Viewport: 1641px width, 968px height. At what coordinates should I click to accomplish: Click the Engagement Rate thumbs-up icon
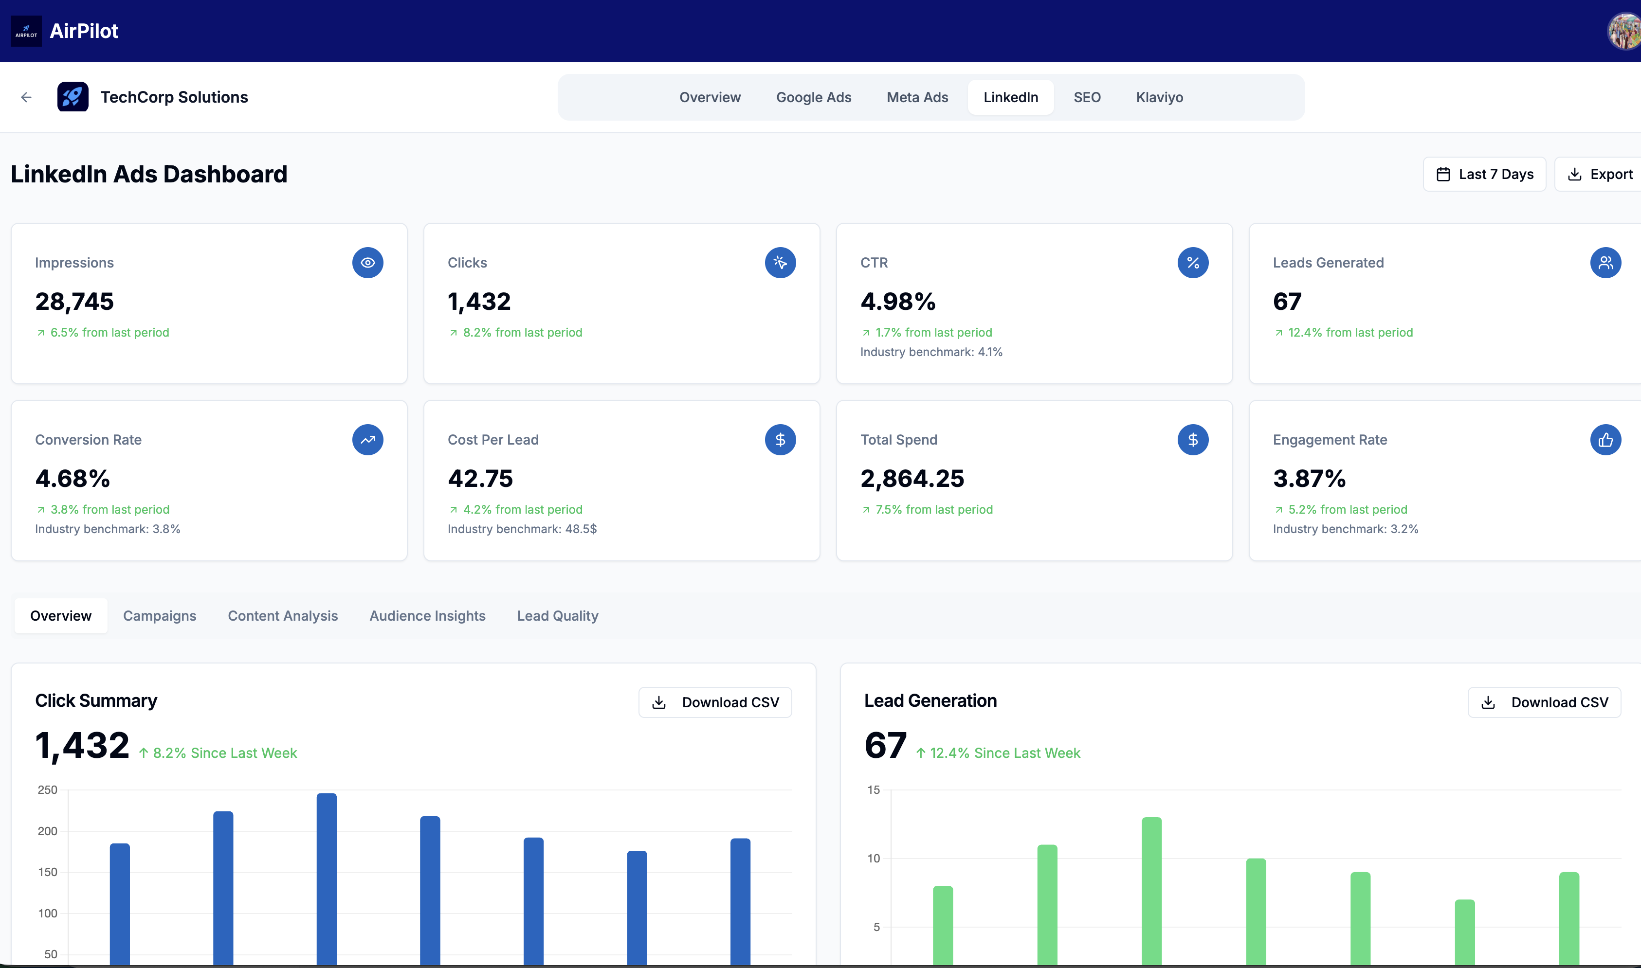pyautogui.click(x=1606, y=439)
